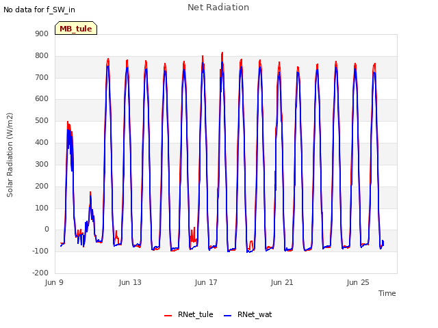Screen dimensions: 438x328
Task: Toggle the RNet_tule legend entry
Action: tap(189, 314)
